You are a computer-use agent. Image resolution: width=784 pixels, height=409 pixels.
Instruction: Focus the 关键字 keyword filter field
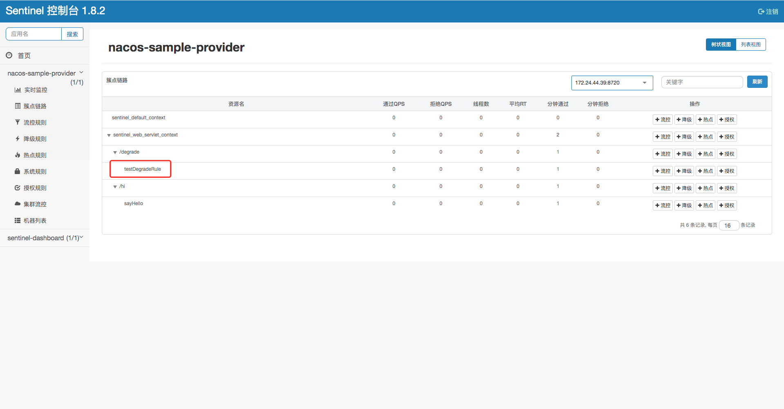point(702,82)
